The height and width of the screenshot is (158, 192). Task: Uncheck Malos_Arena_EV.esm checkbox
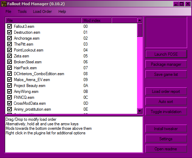pos(9,80)
